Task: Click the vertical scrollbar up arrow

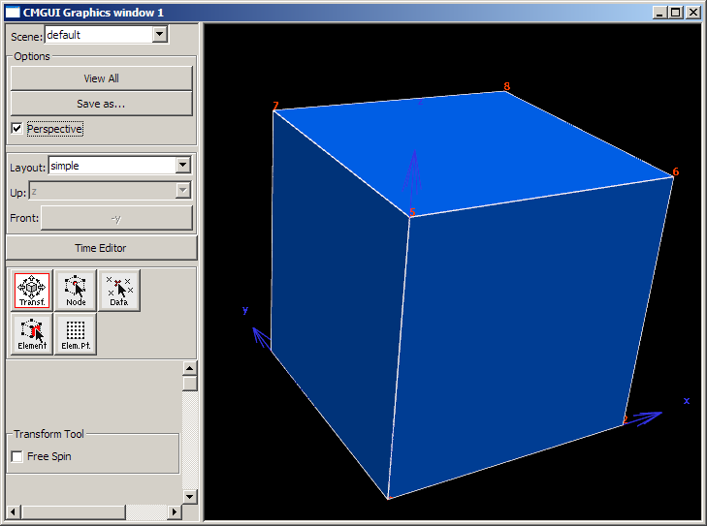Action: coord(189,368)
